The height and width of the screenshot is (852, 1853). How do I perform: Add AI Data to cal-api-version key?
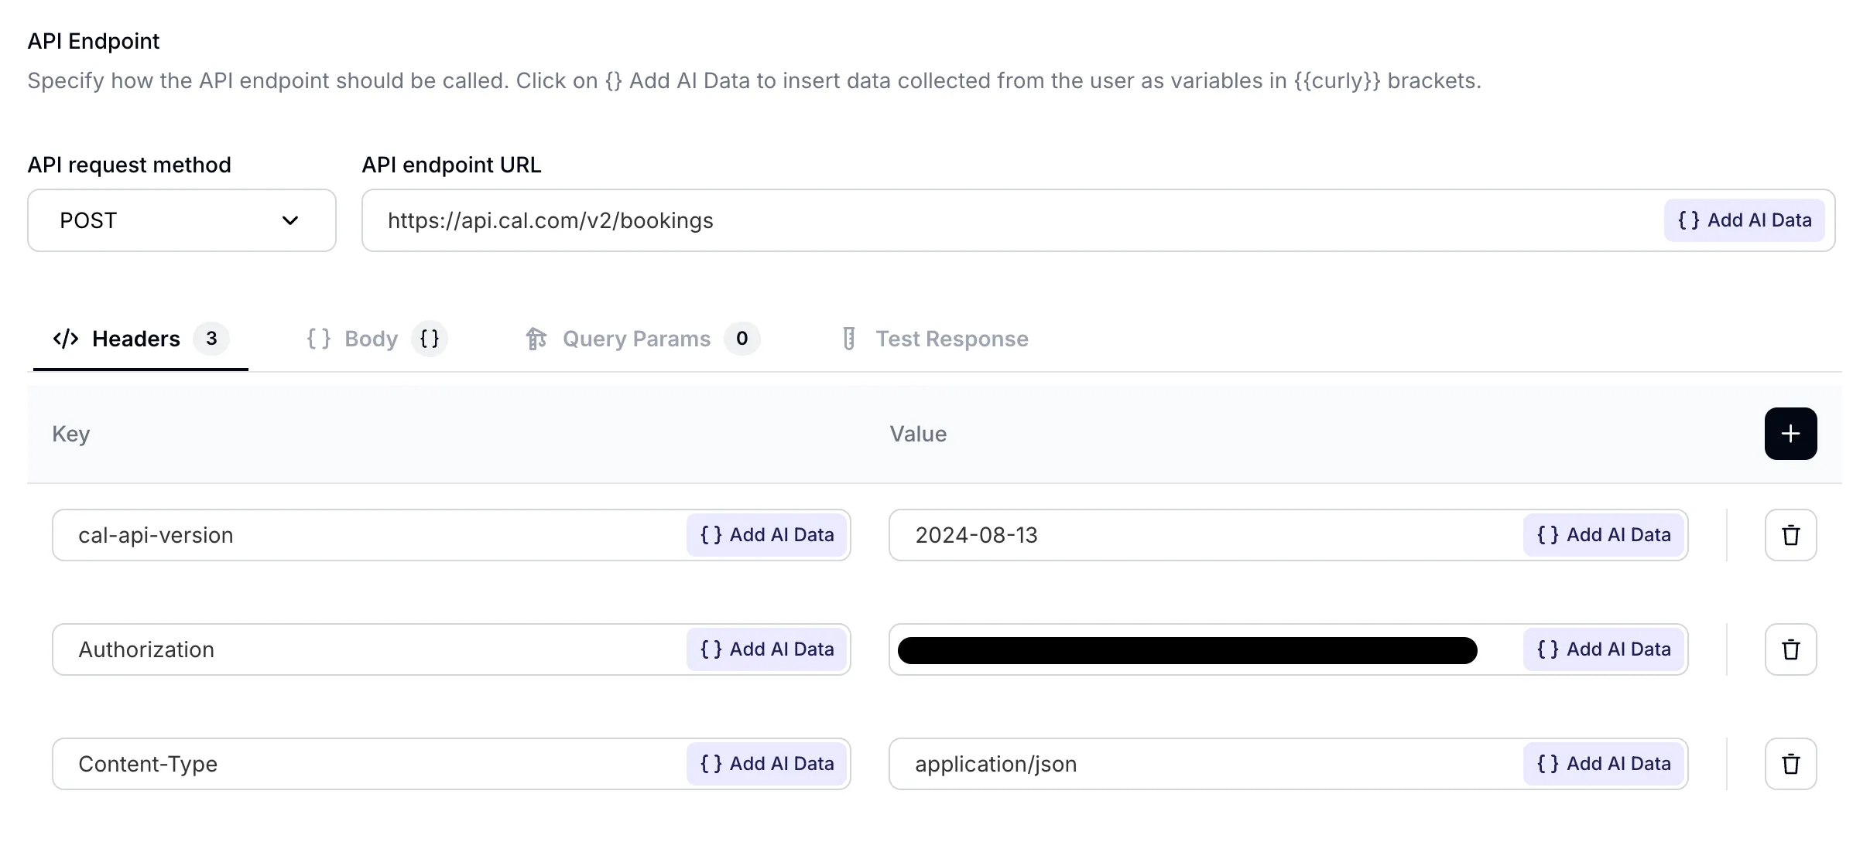(x=766, y=535)
